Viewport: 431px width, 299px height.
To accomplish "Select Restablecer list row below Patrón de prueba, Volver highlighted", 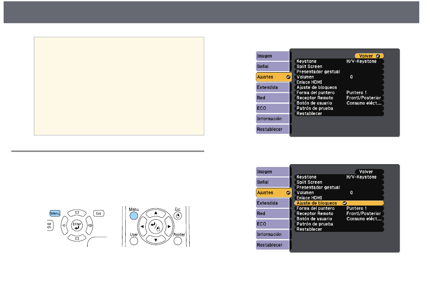I will (x=339, y=113).
